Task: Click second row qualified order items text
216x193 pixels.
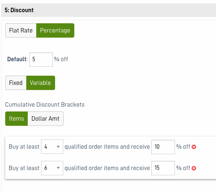Action: click(107, 168)
